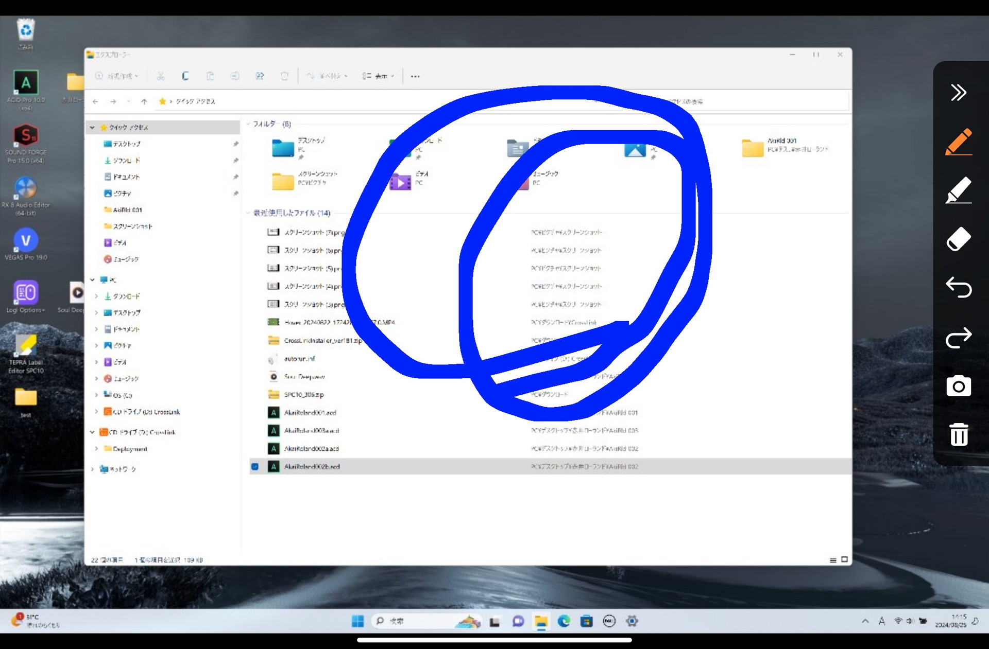Click the up-directory arrow in navigation bar

point(144,101)
